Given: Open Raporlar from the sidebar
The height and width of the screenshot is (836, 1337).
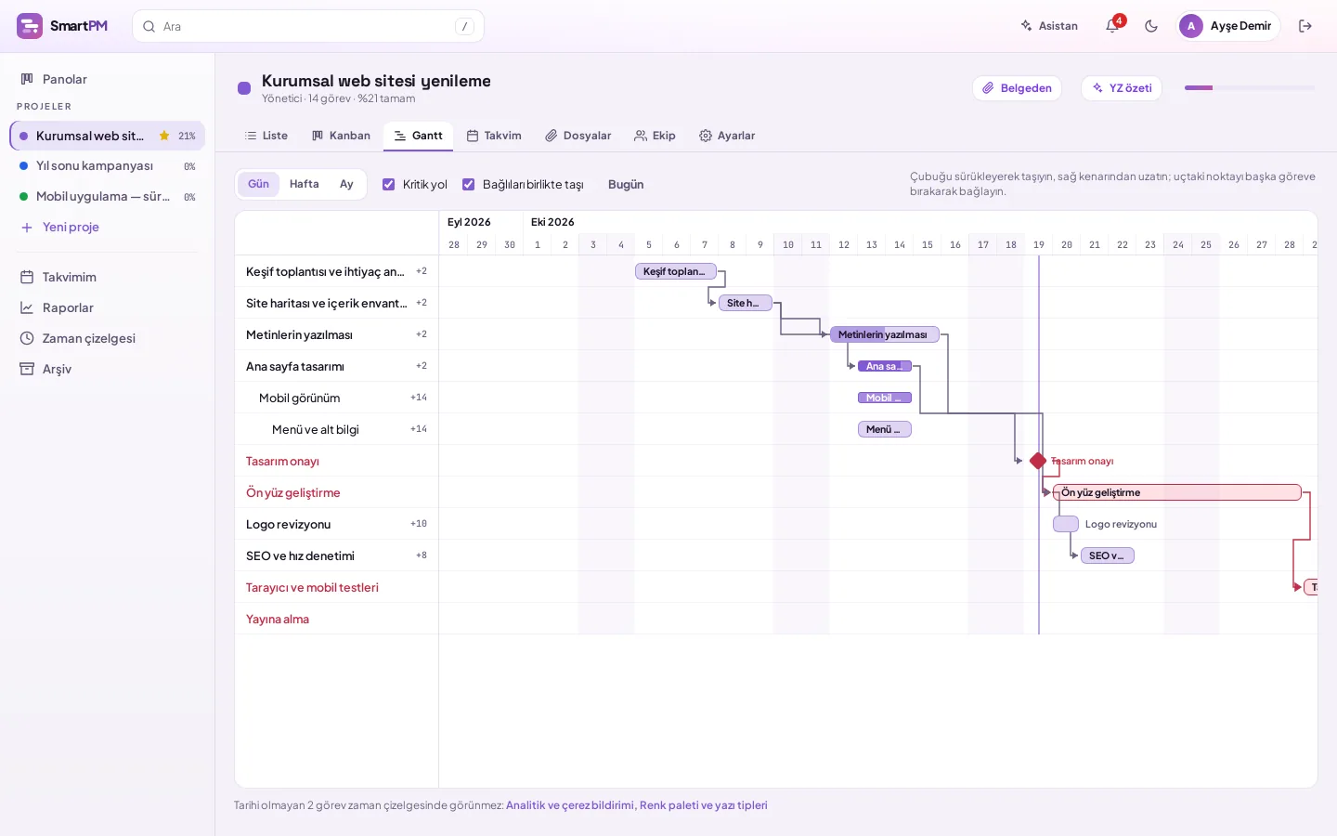Looking at the screenshot, I should pos(108,307).
